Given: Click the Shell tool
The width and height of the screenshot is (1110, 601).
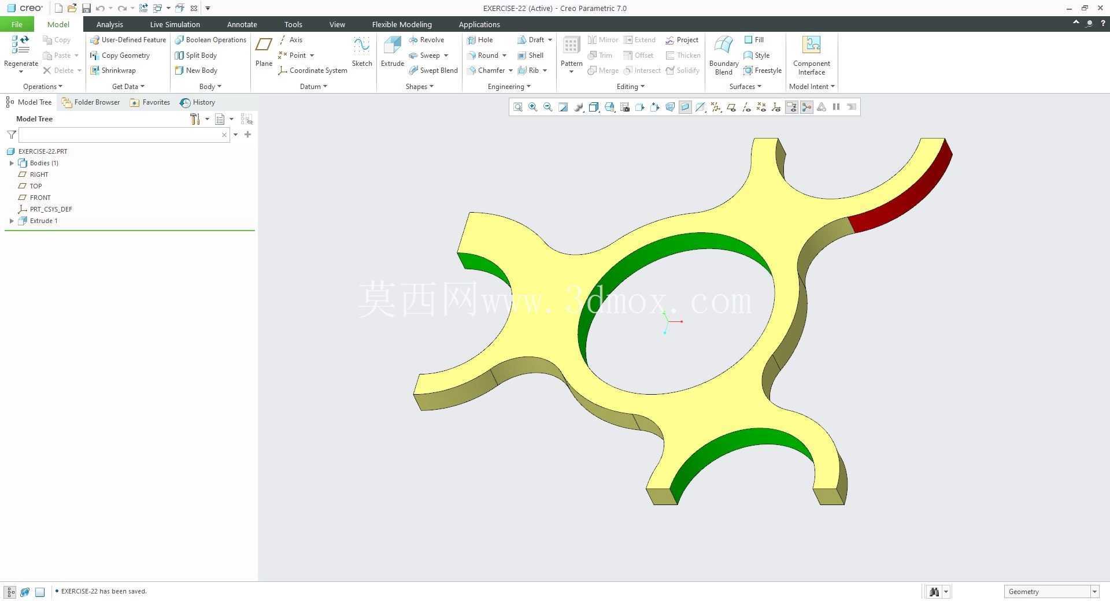Looking at the screenshot, I should (x=530, y=55).
